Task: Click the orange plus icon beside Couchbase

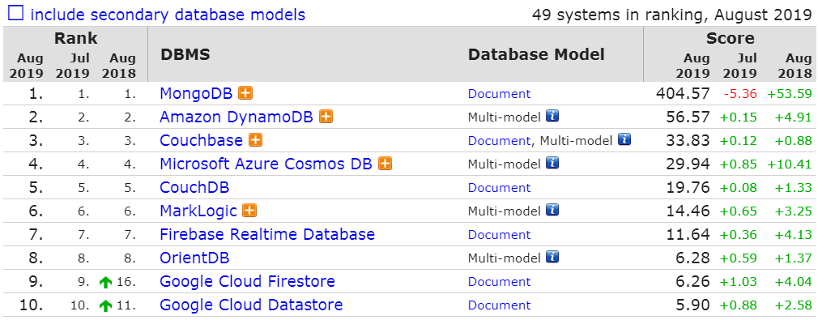Action: tap(255, 140)
